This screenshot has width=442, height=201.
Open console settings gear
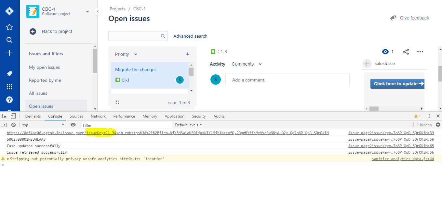pos(438,125)
